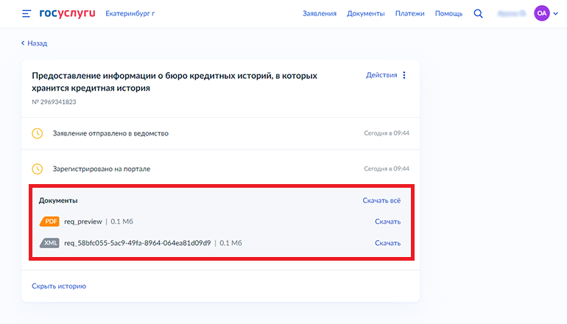Click the PDF file icon
Image resolution: width=567 pixels, height=324 pixels.
[x=49, y=222]
